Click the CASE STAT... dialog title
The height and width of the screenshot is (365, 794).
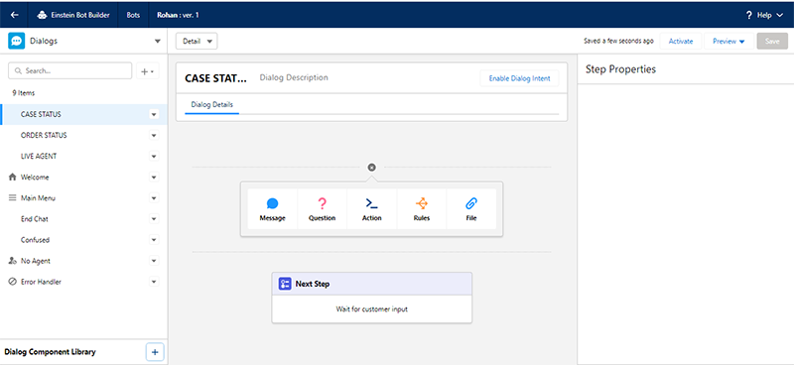(216, 78)
